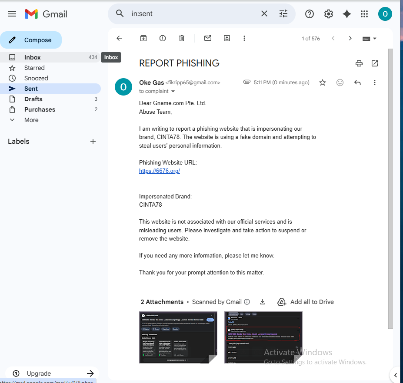Viewport: 403px width, 383px height.
Task: Open the main menu hamburger icon
Action: [12, 14]
